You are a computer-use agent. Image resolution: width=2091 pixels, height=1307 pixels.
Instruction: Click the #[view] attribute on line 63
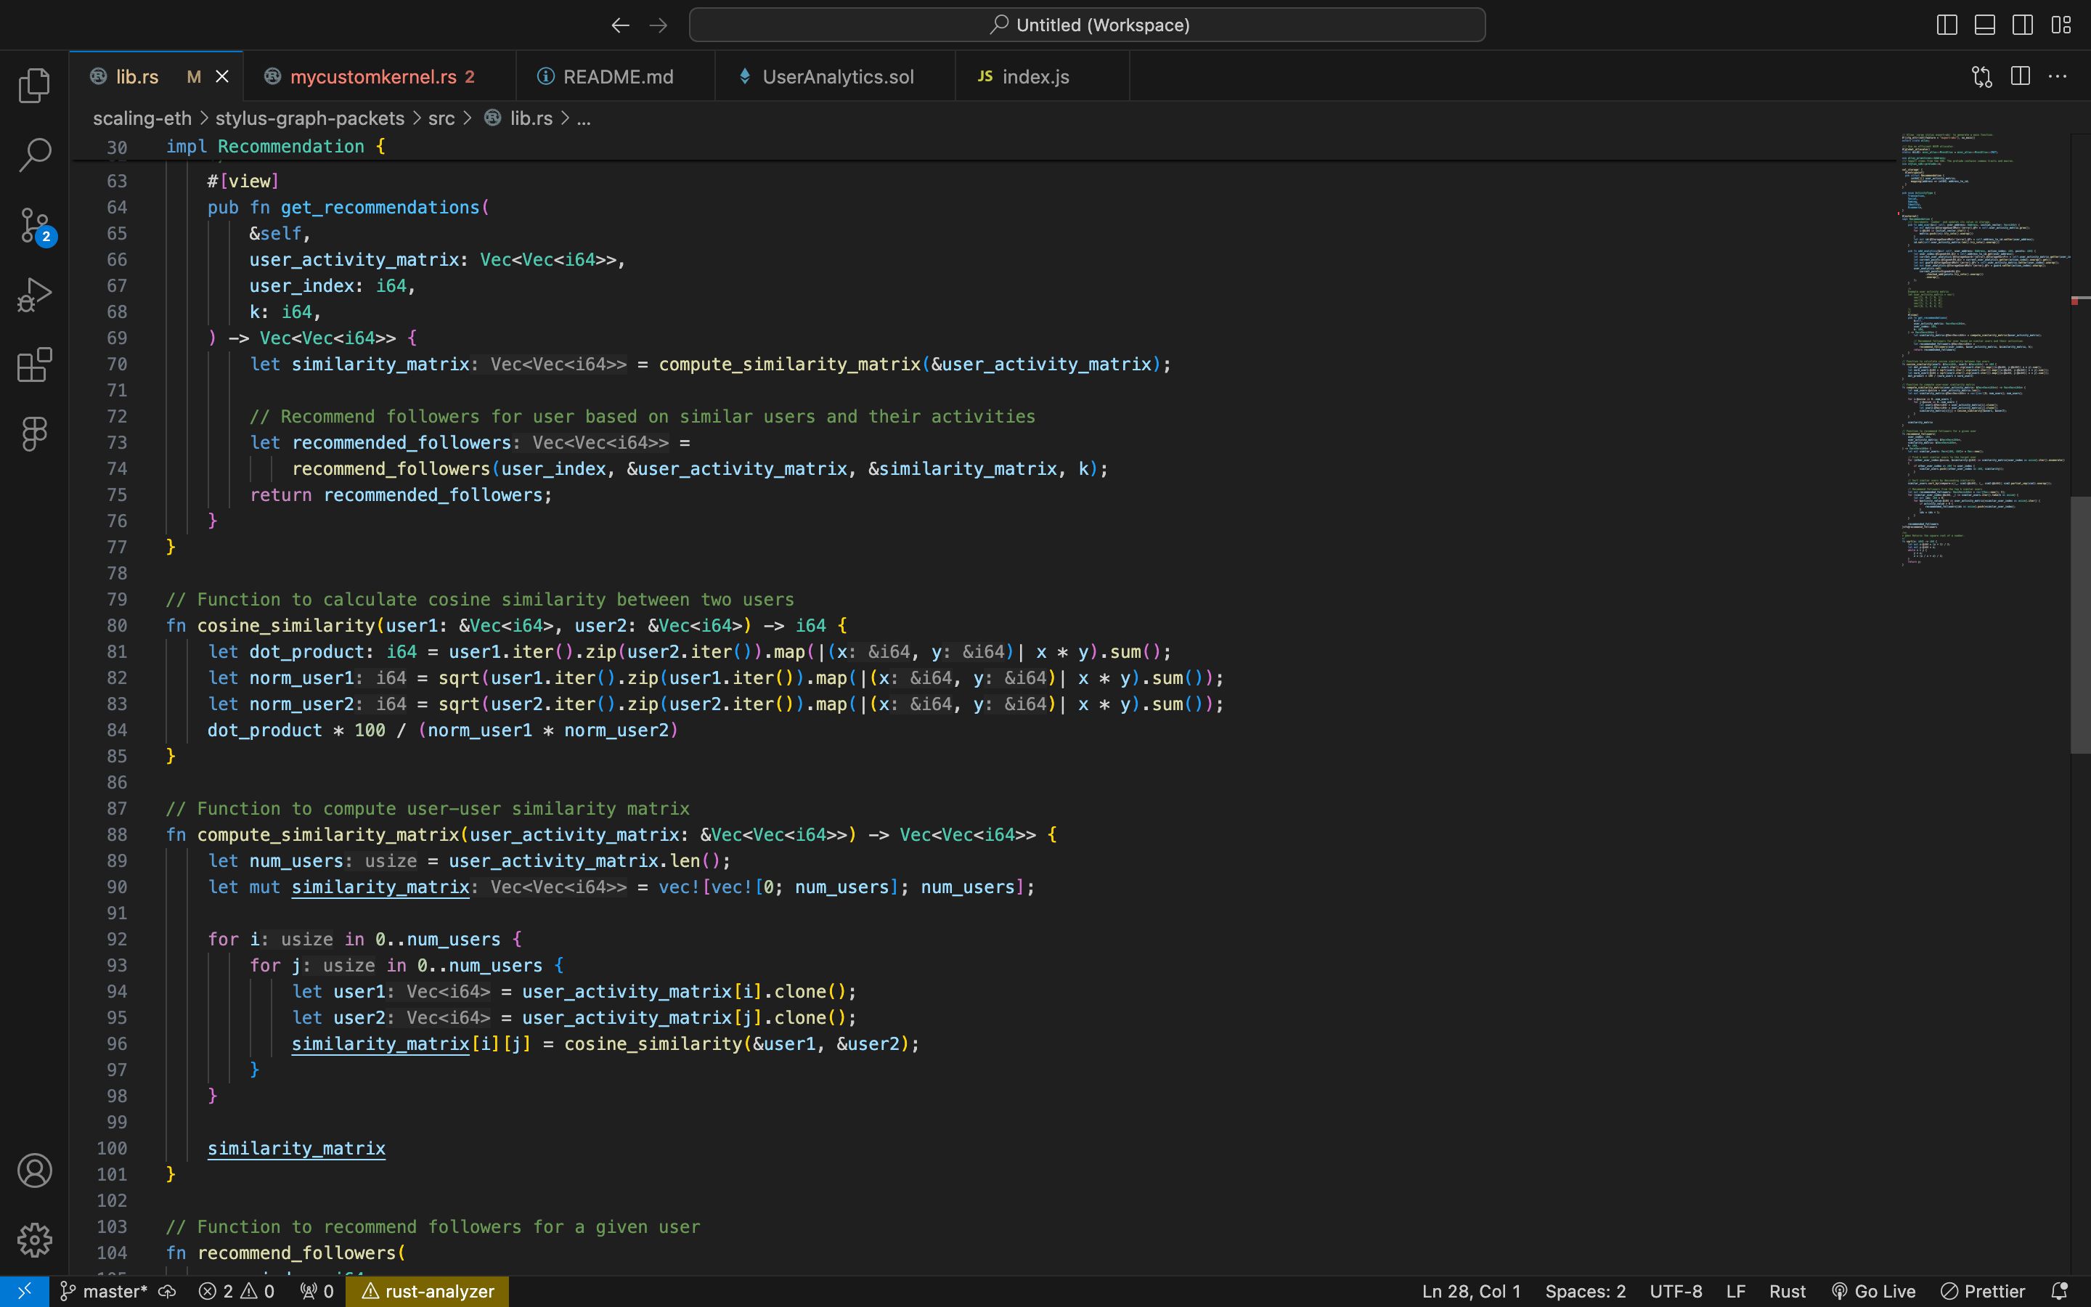coord(242,182)
